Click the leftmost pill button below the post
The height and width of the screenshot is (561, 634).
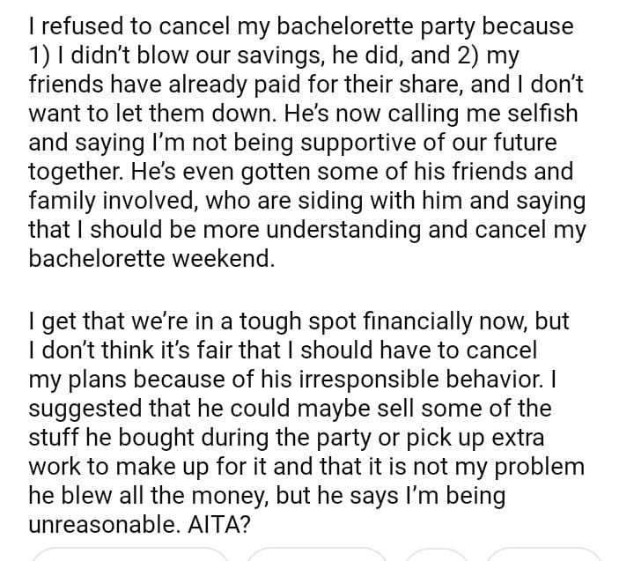click(130, 555)
